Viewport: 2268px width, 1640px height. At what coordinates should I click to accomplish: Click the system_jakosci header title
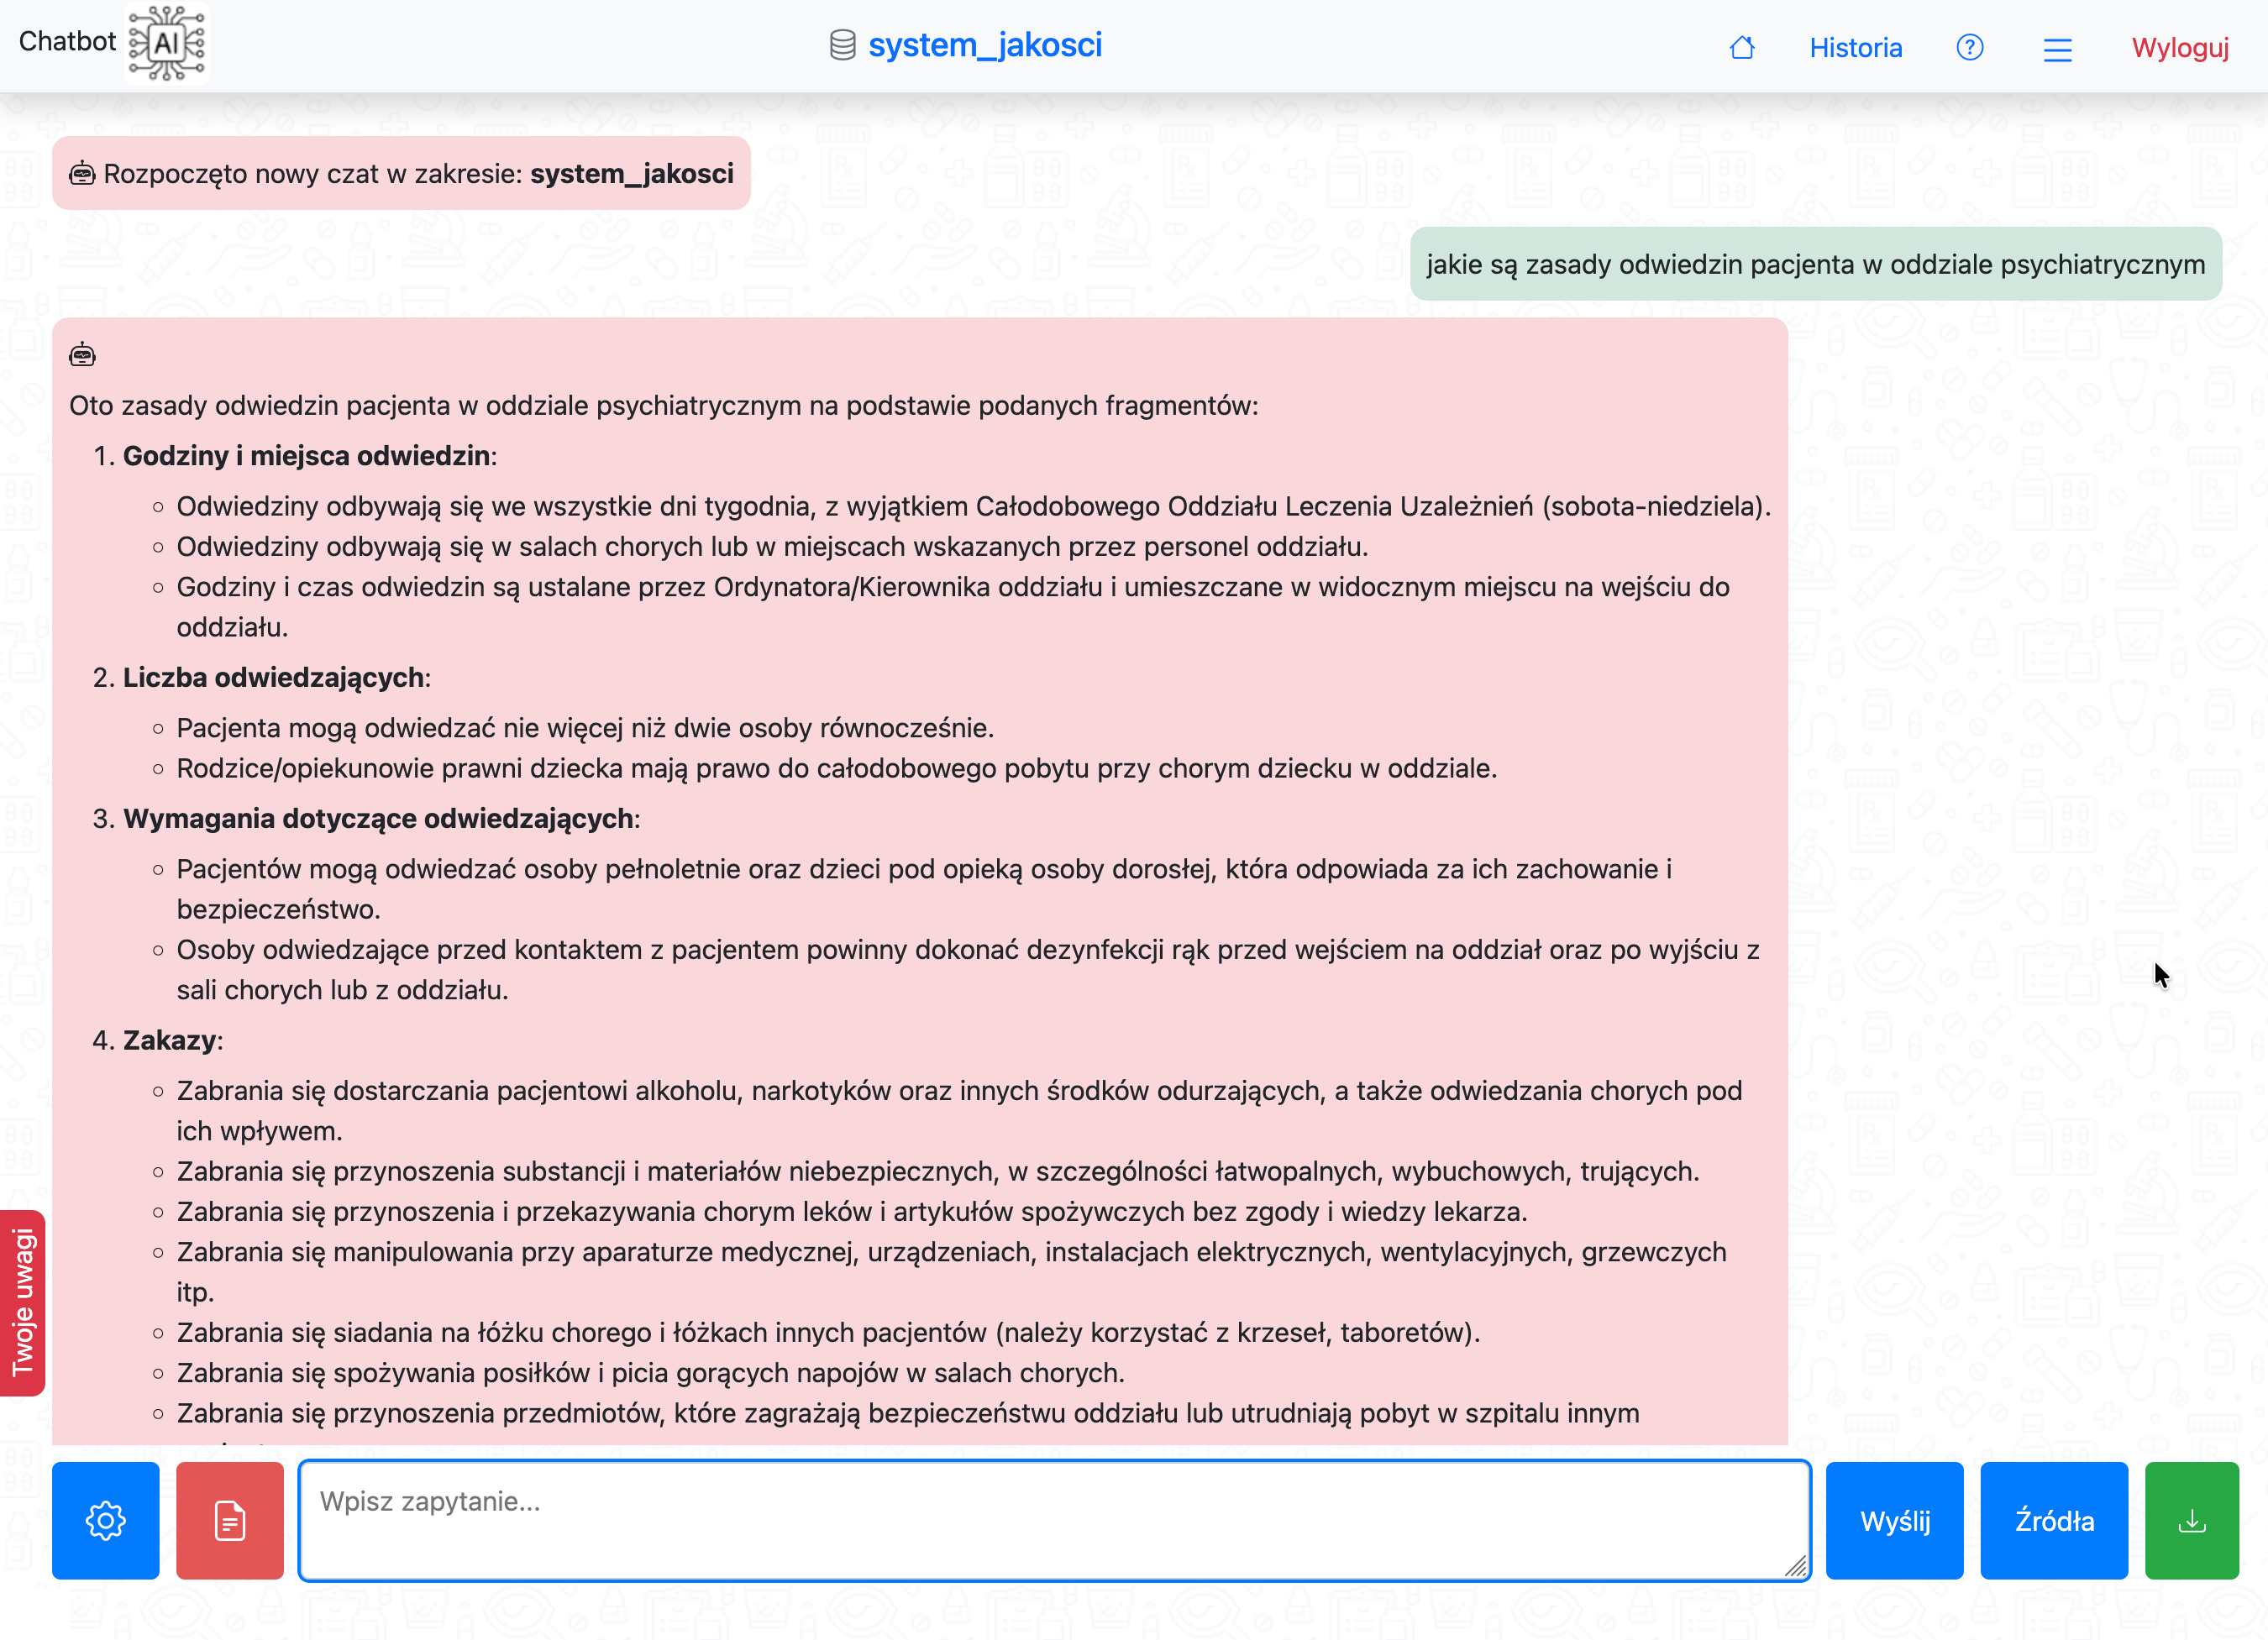(x=984, y=45)
